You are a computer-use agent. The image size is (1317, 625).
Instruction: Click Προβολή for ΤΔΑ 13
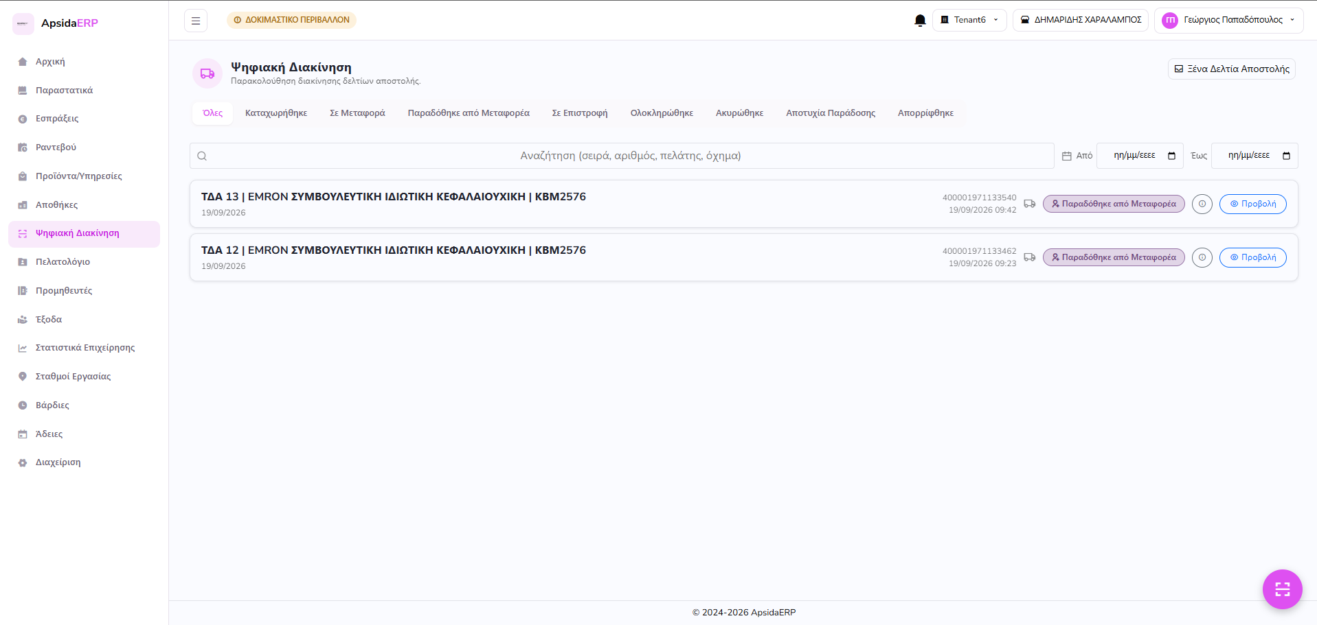pos(1252,204)
